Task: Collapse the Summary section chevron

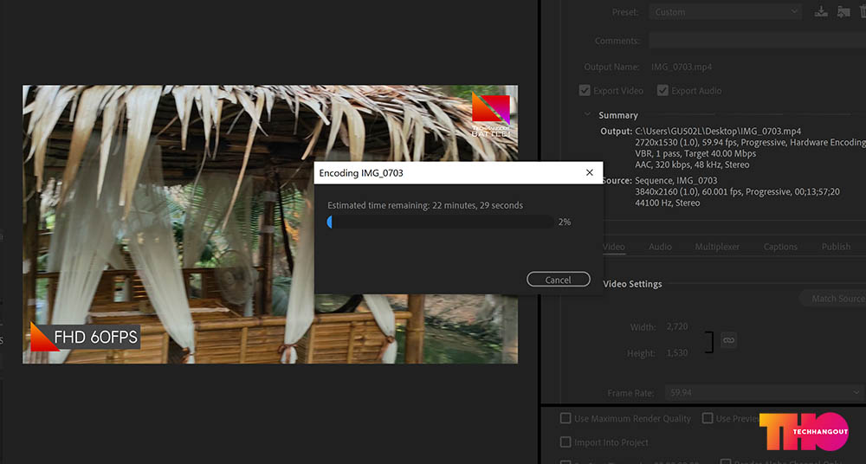Action: (587, 115)
